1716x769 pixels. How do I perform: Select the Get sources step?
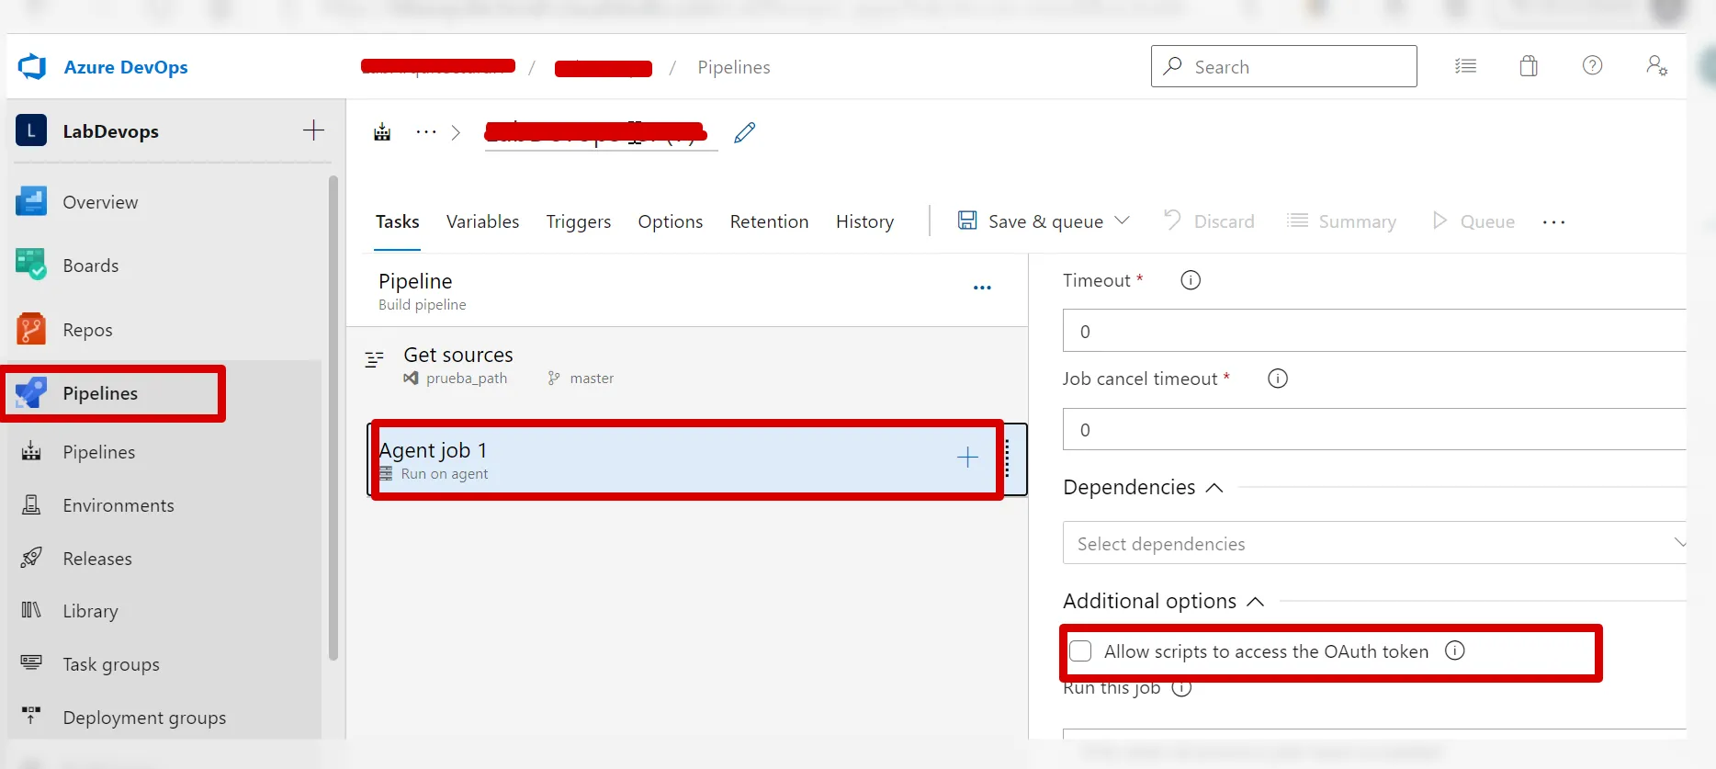pos(687,365)
